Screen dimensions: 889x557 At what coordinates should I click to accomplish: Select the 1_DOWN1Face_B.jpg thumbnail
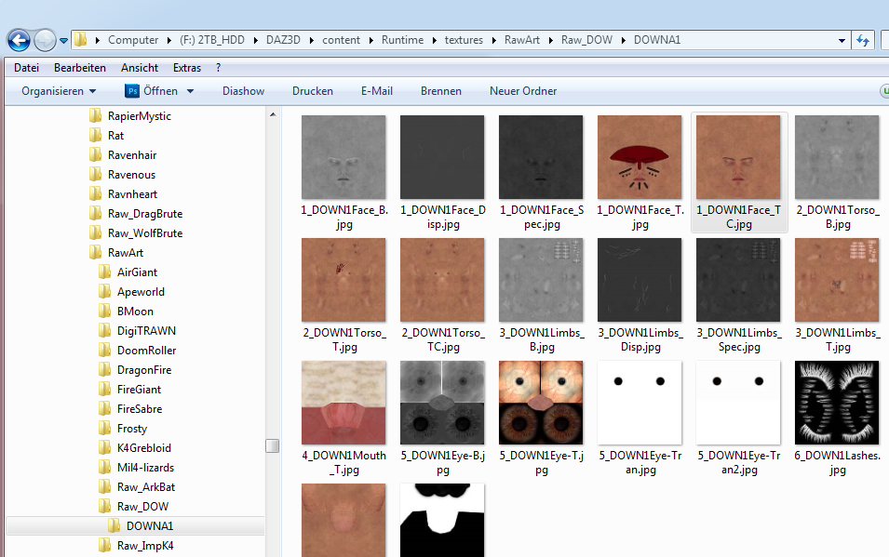coord(343,157)
